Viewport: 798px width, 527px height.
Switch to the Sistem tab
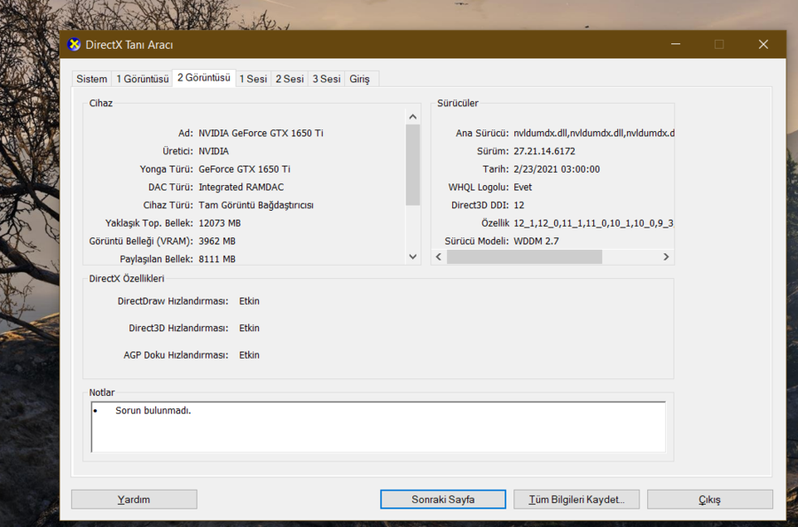pos(91,79)
